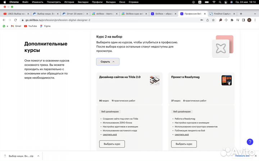Viewport: 259px width, 161px height.
Task: Click the Wi-Fi status icon
Action: 214,2
